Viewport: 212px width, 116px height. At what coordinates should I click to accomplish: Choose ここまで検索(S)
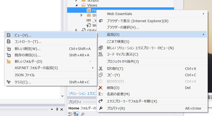pyautogui.click(x=152, y=41)
